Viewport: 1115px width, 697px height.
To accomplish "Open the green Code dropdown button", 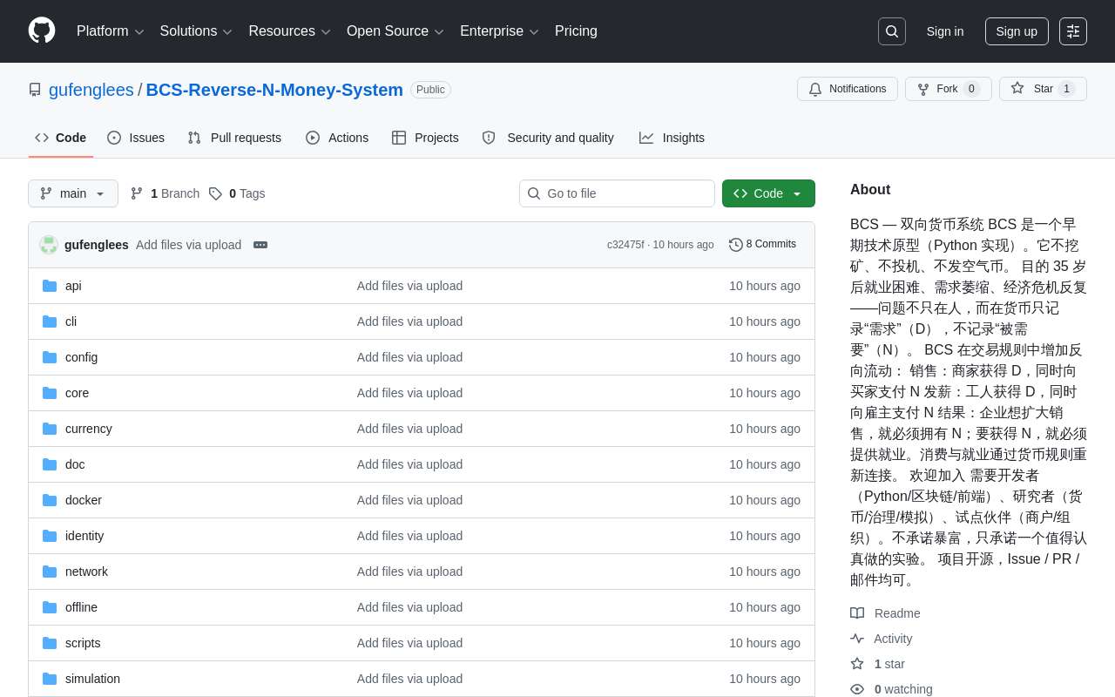I will [768, 193].
